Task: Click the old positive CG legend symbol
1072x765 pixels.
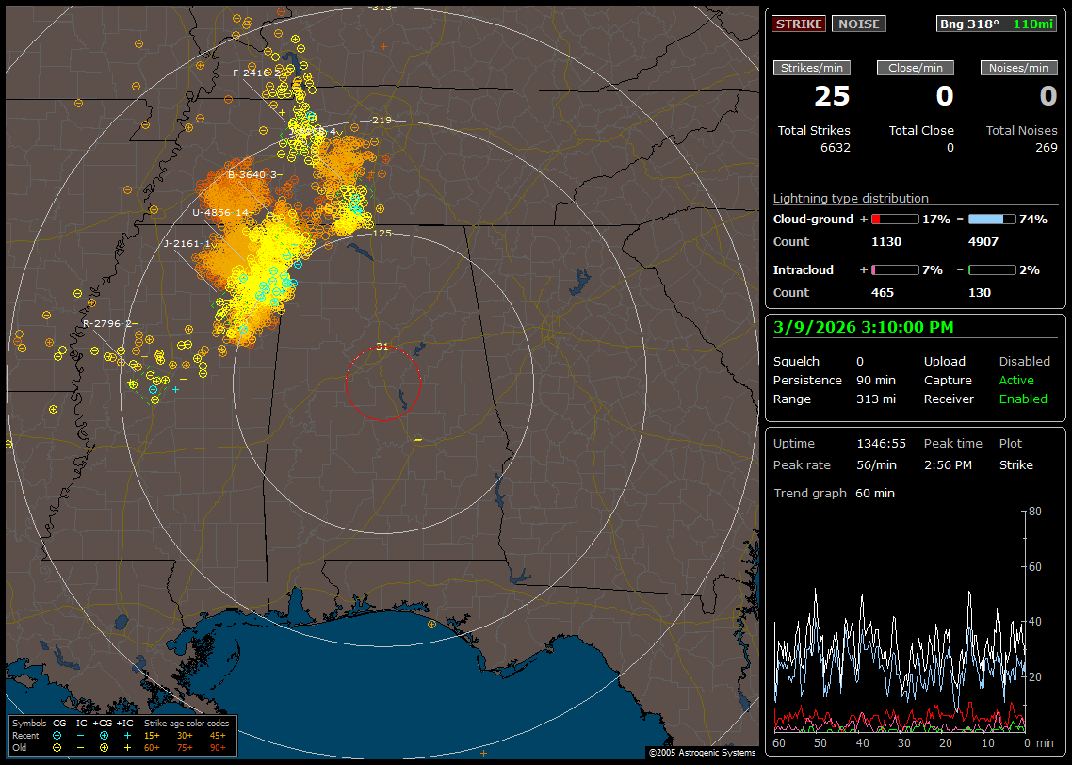Action: tap(104, 747)
